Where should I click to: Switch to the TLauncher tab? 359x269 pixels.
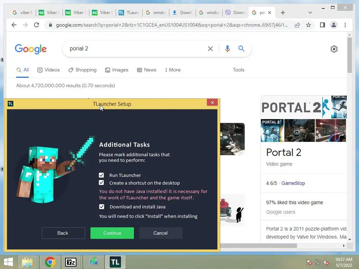[129, 13]
